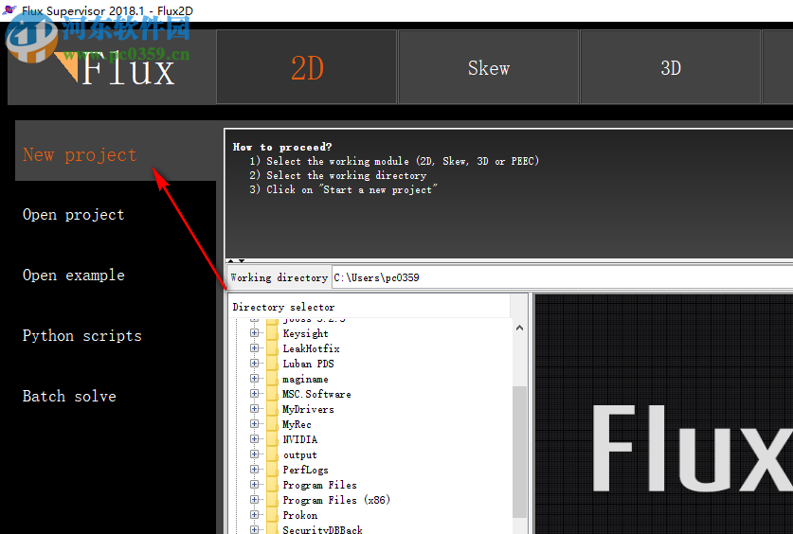This screenshot has height=534, width=793.
Task: Select the MyDrivers directory name
Action: coord(308,409)
